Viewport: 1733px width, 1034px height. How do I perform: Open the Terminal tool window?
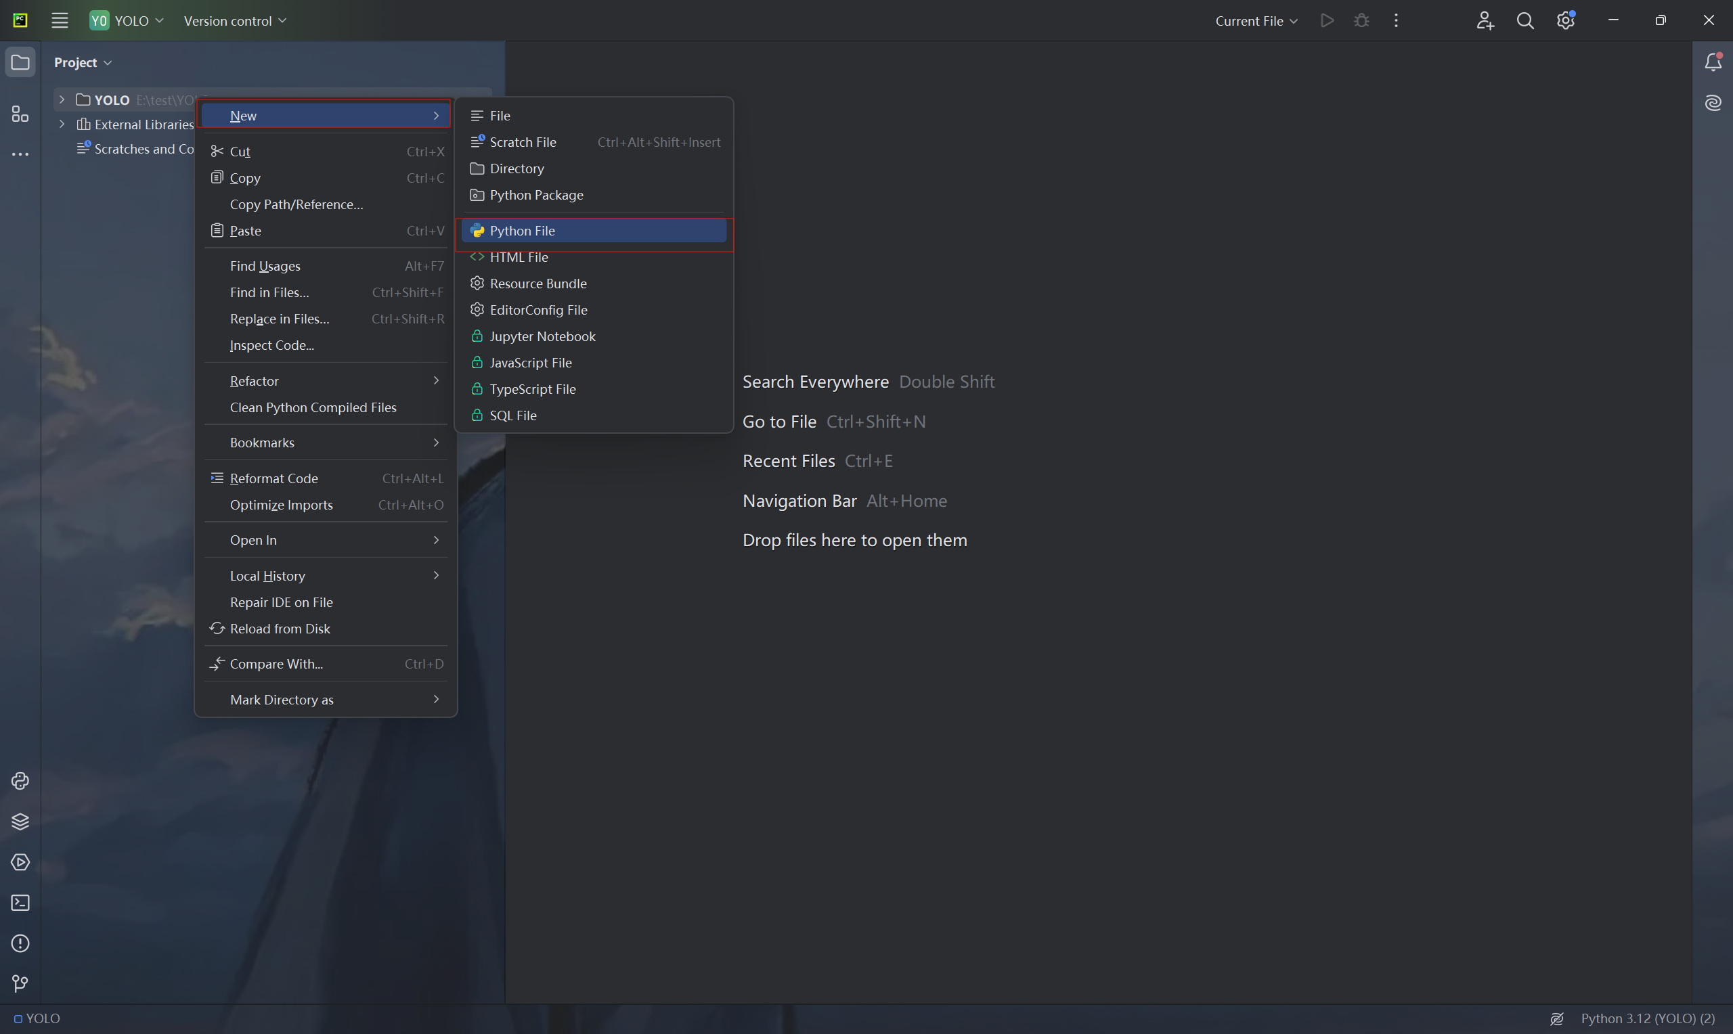point(20,902)
